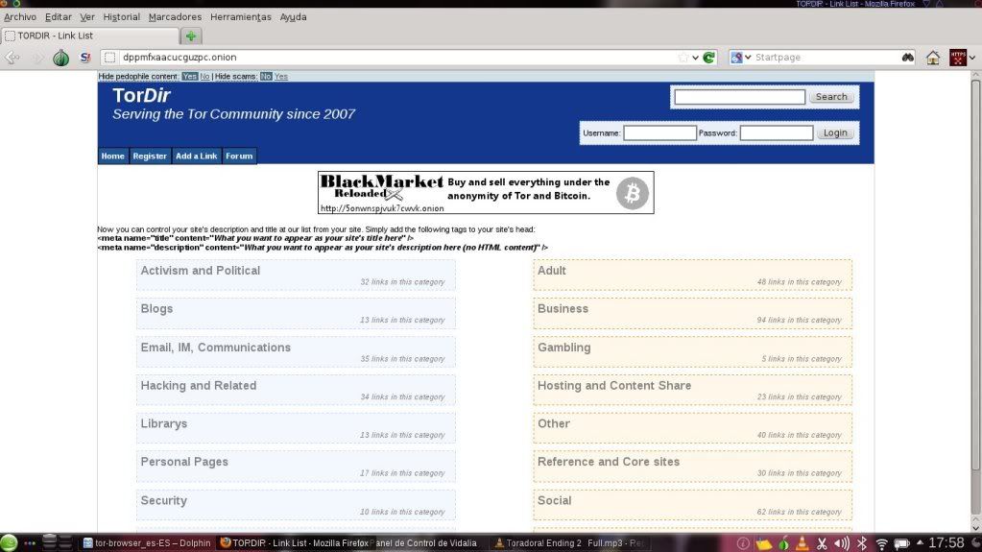Click the volume speaker tray icon
The height and width of the screenshot is (552, 982).
843,544
